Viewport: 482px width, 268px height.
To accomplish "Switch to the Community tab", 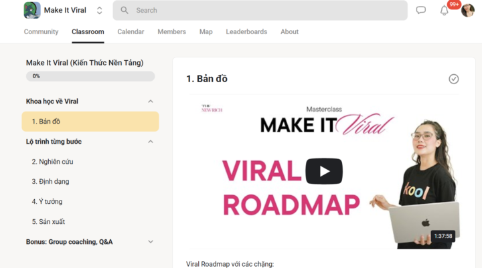I will pos(42,31).
